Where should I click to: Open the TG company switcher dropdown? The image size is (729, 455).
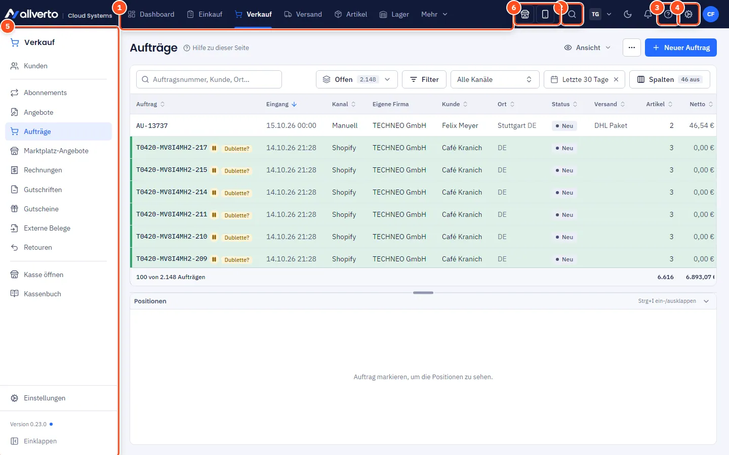(601, 14)
